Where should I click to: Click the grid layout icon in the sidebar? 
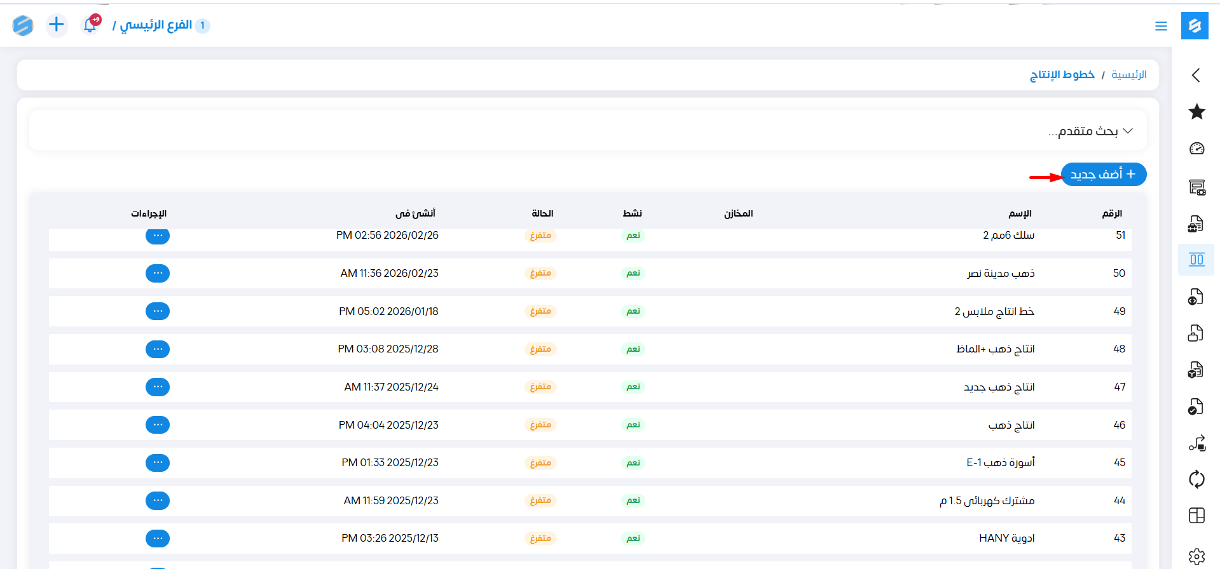pos(1196,516)
